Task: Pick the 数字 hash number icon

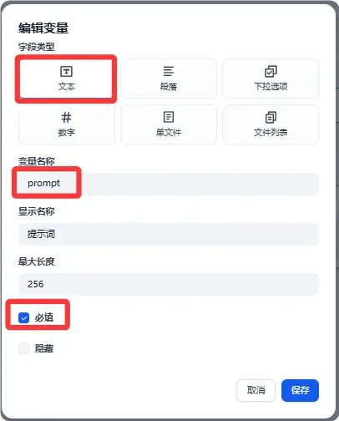Action: [66, 117]
